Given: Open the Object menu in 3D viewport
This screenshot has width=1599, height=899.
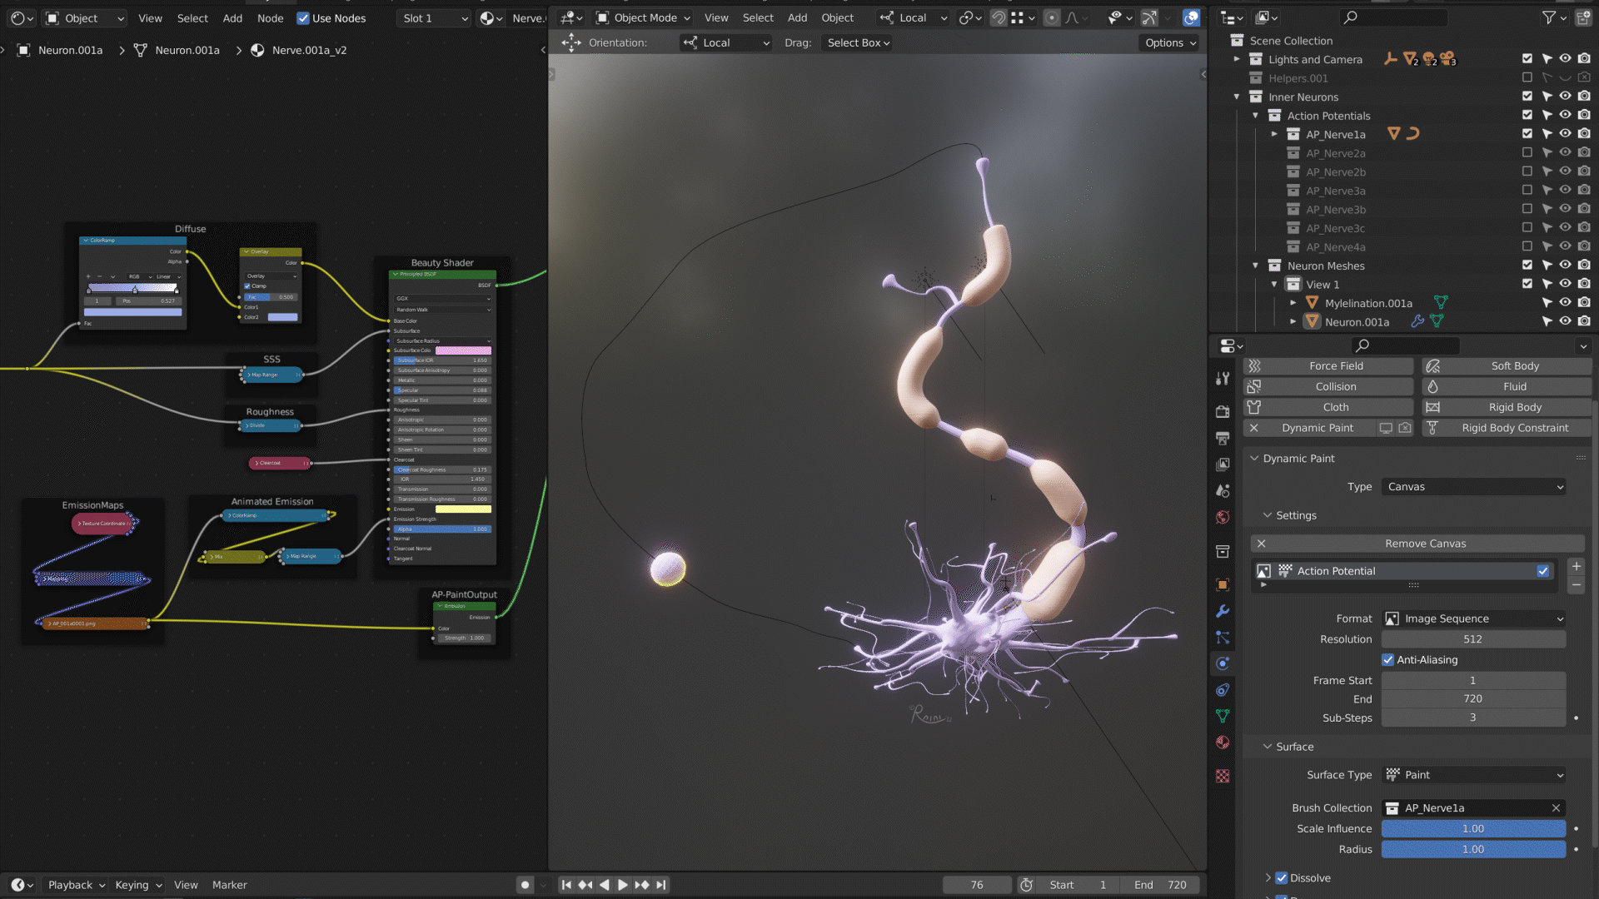Looking at the screenshot, I should click(x=837, y=17).
